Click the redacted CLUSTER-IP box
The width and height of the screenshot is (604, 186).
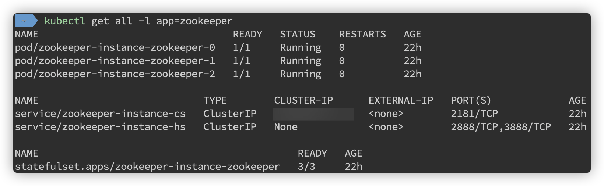313,114
